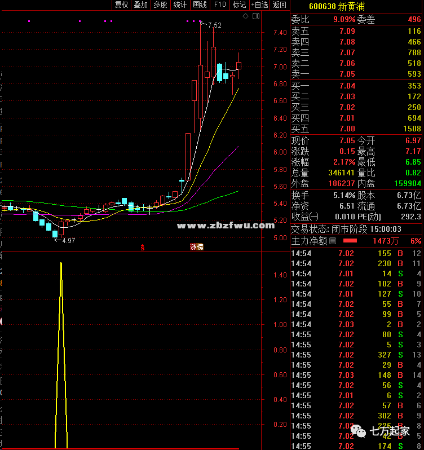Click the 7.52 high price label
The height and width of the screenshot is (450, 424).
point(214,25)
